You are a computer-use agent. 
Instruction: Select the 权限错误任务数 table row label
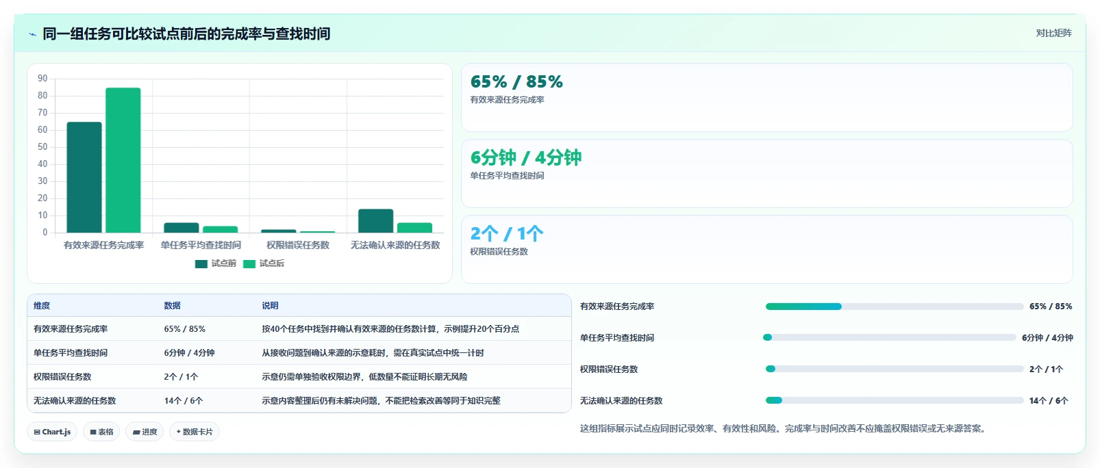[x=62, y=377]
